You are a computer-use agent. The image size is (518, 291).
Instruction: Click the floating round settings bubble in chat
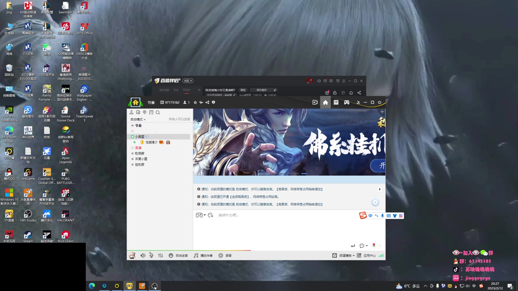(x=375, y=202)
